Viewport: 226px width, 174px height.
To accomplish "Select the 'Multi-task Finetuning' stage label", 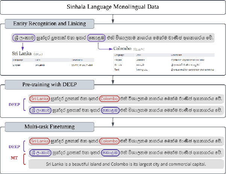I will click(x=50, y=127).
